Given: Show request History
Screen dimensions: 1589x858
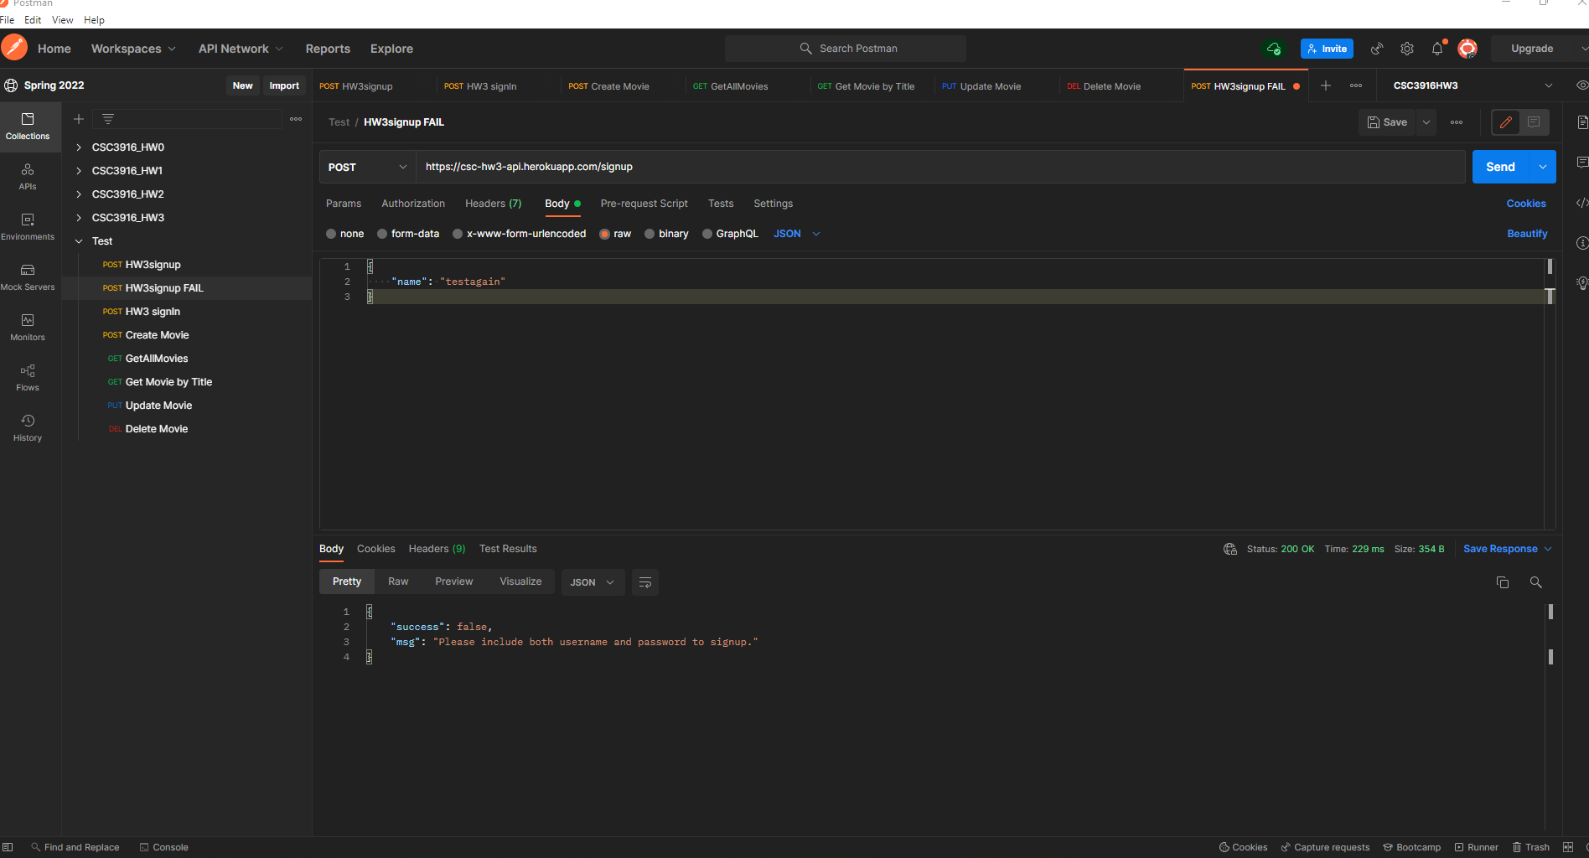Looking at the screenshot, I should click(x=28, y=428).
